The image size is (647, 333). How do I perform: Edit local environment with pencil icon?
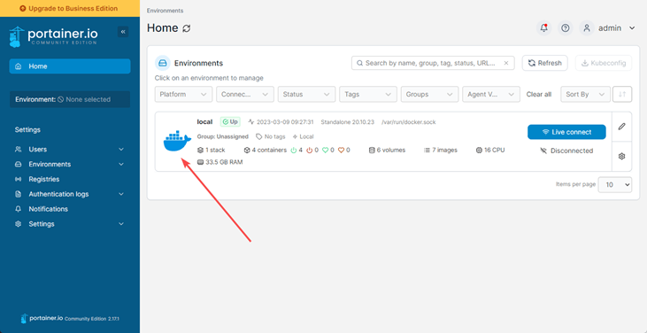tap(622, 127)
